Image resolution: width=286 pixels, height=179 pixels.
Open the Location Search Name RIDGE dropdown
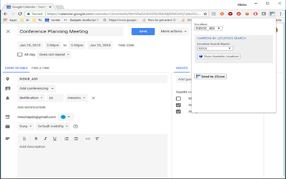(x=215, y=48)
